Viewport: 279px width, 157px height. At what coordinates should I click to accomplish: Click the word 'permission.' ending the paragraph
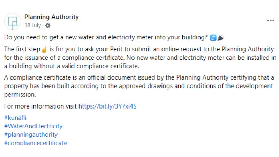[x=20, y=94]
